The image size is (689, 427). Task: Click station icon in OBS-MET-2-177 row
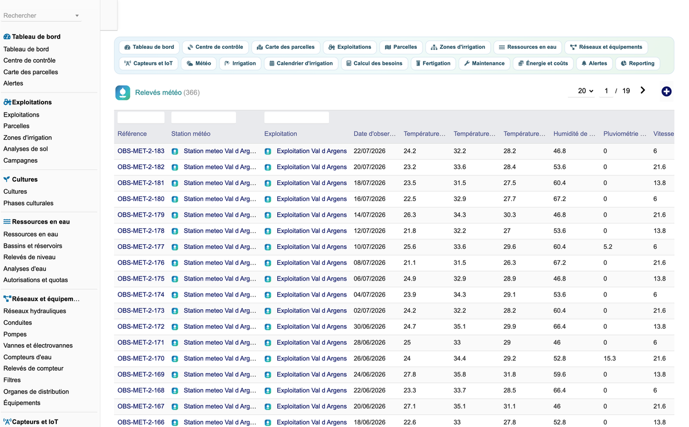175,247
